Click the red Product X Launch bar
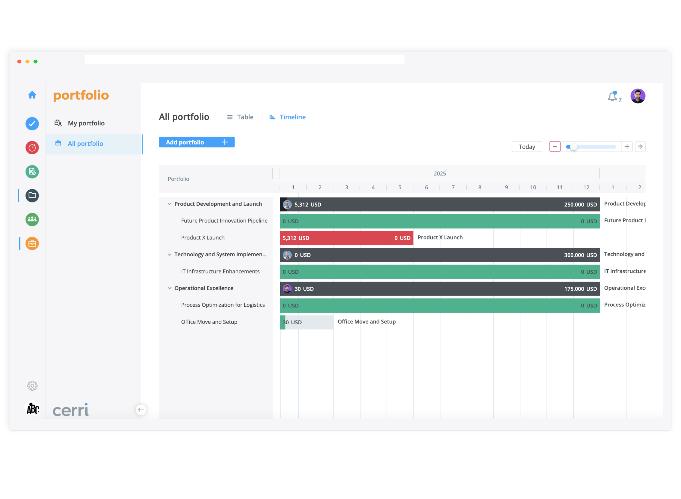Image resolution: width=681 pixels, height=499 pixels. tap(346, 238)
